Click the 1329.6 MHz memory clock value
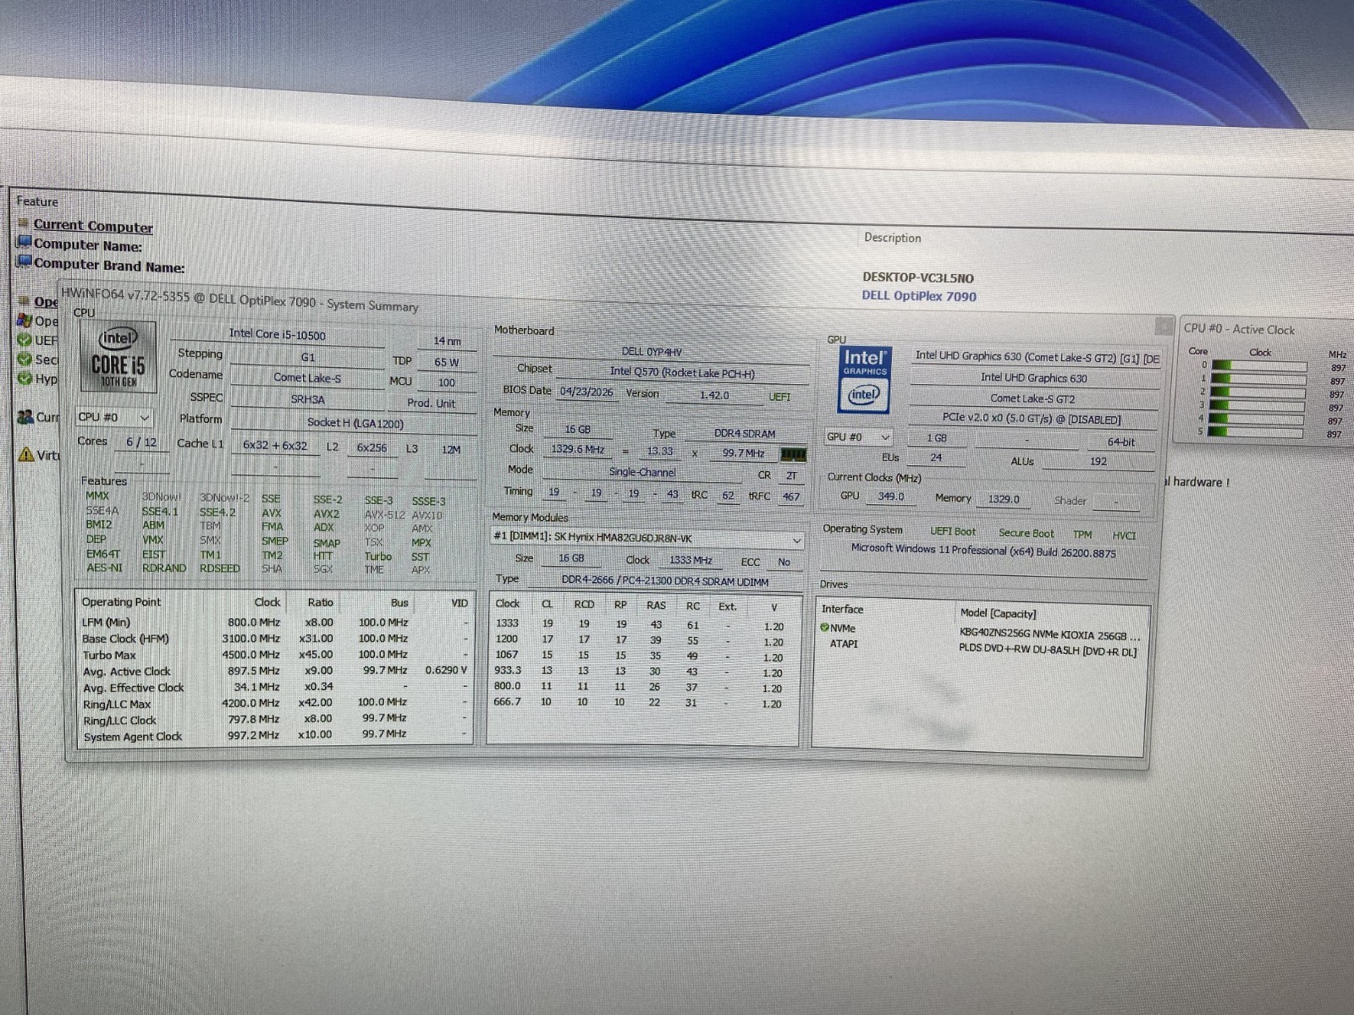Image resolution: width=1354 pixels, height=1015 pixels. (578, 449)
